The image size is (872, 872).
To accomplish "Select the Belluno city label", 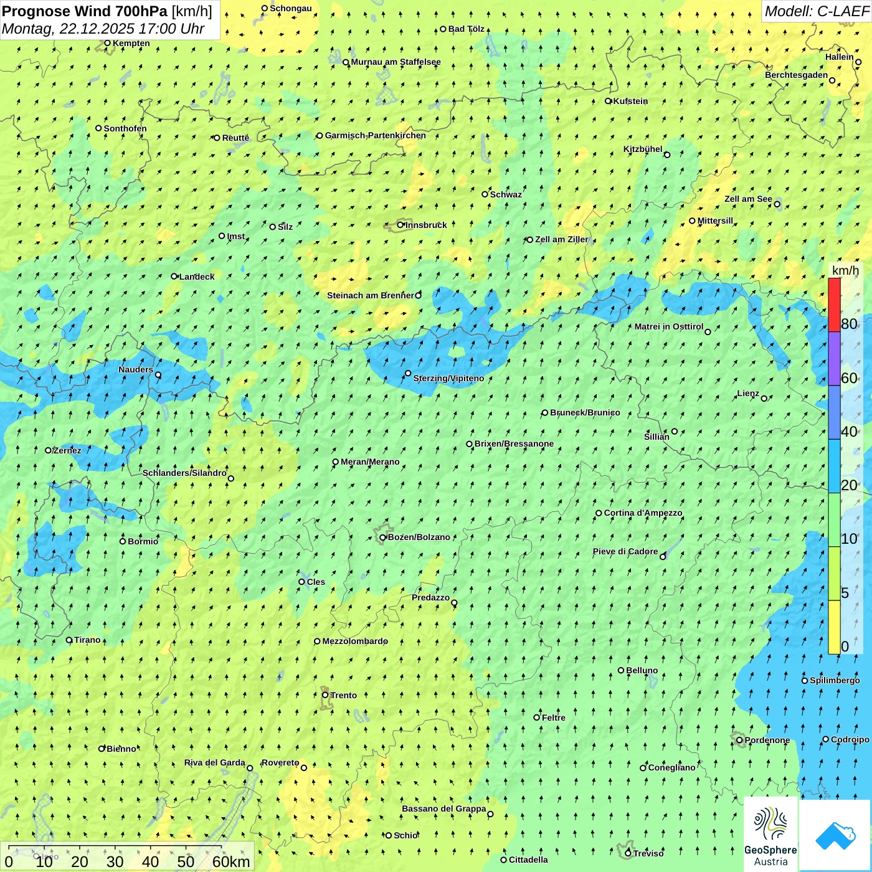I will coord(642,670).
